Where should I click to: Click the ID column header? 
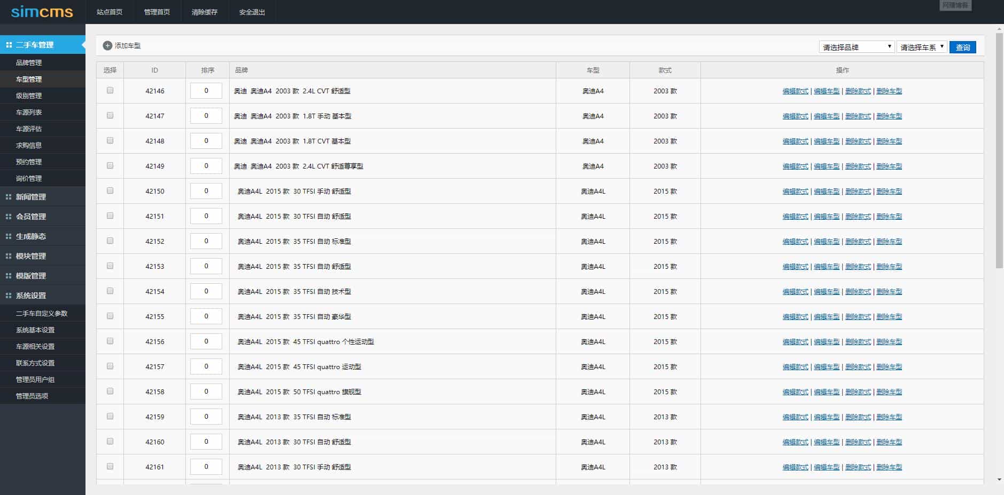point(154,70)
